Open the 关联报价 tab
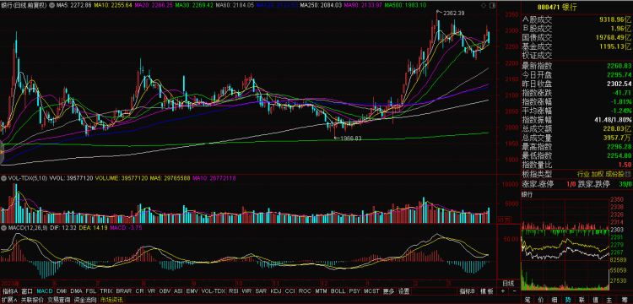The image size is (633, 304). (32, 300)
